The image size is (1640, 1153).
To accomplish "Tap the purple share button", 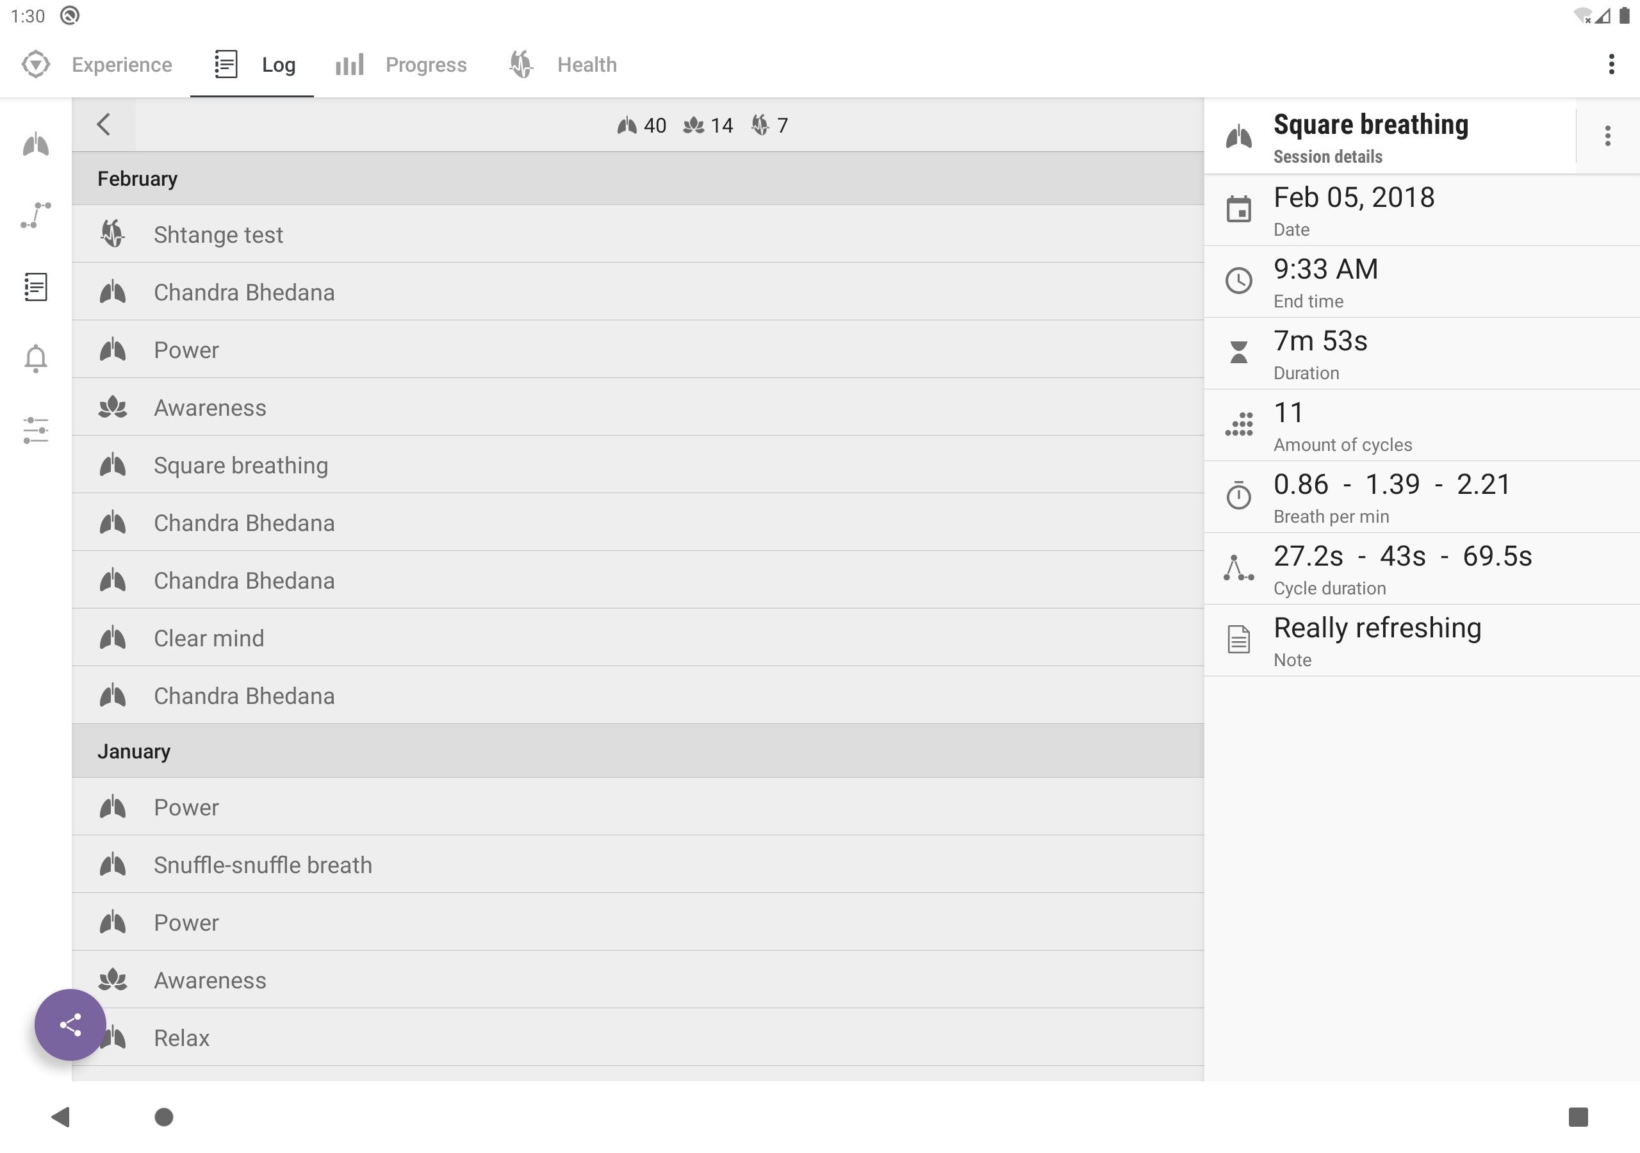I will [70, 1024].
